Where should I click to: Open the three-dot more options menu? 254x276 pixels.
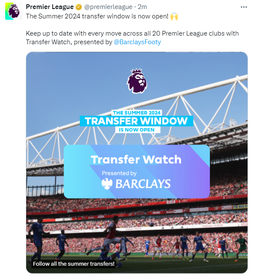coord(244,7)
